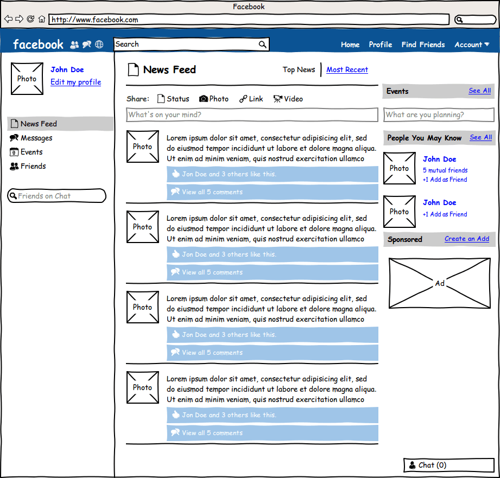
Task: Add John Doe as Friend
Action: pyautogui.click(x=445, y=180)
